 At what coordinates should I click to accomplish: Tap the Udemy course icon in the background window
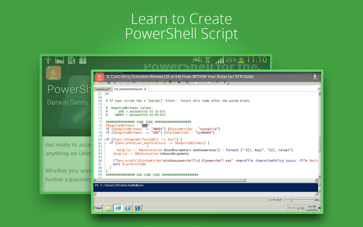point(54,73)
